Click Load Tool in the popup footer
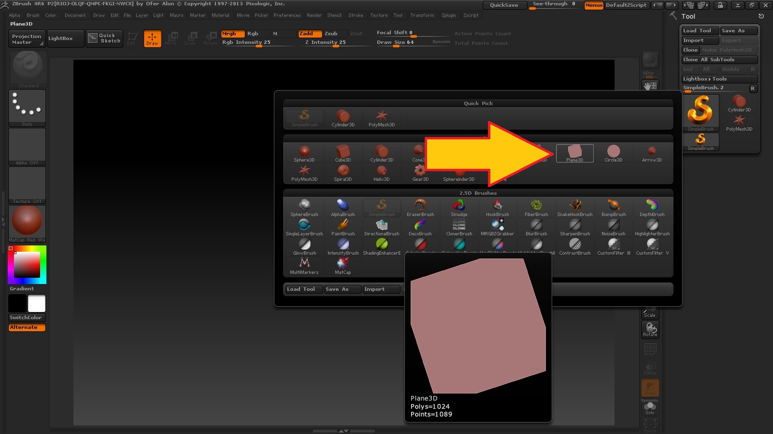 pos(303,289)
